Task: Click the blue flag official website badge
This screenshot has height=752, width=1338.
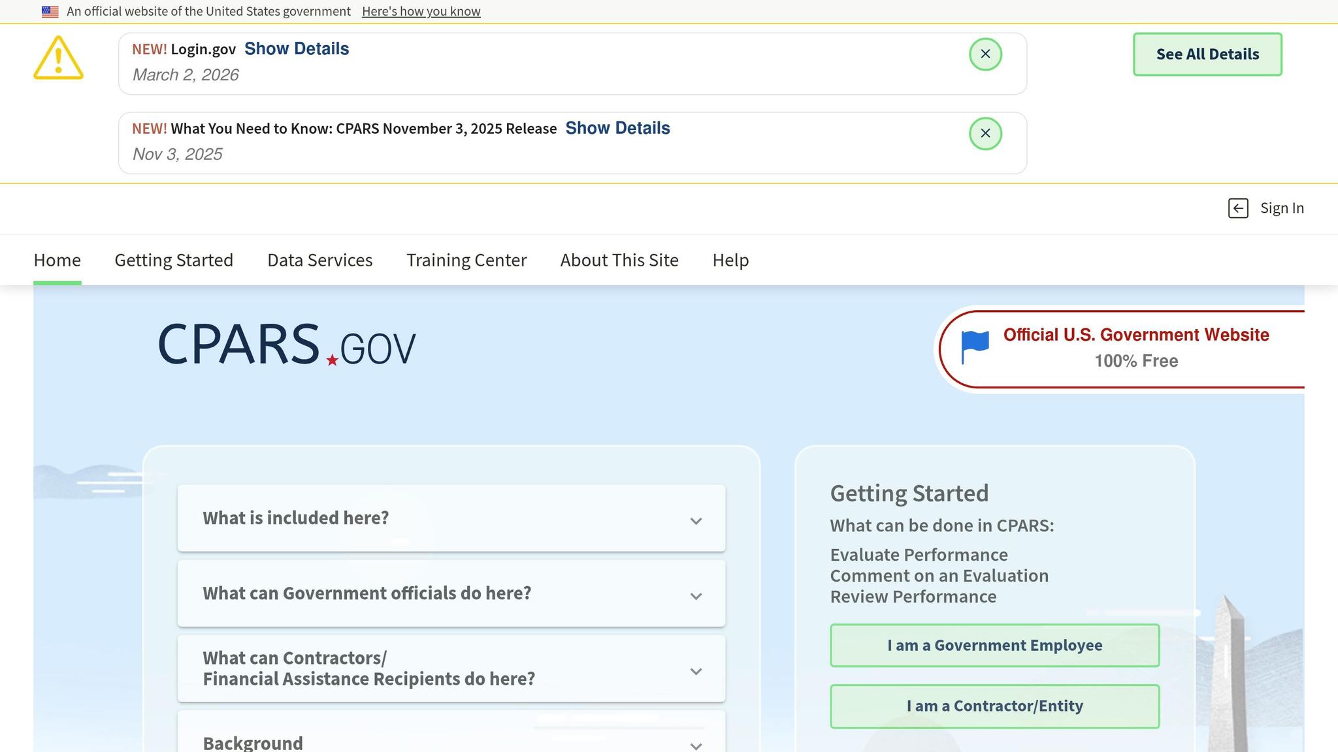Action: [975, 347]
